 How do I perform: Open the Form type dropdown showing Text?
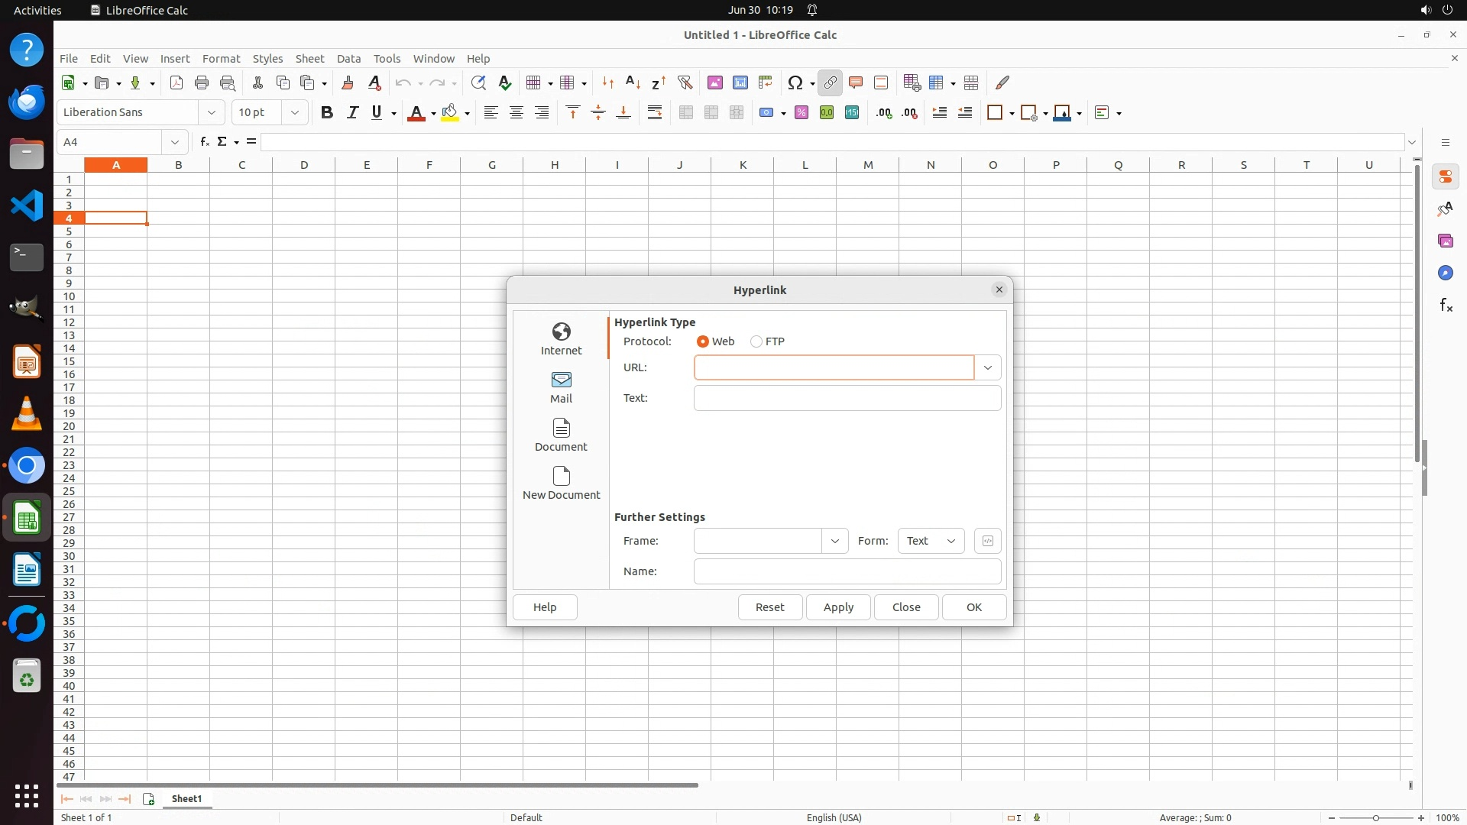tap(931, 541)
